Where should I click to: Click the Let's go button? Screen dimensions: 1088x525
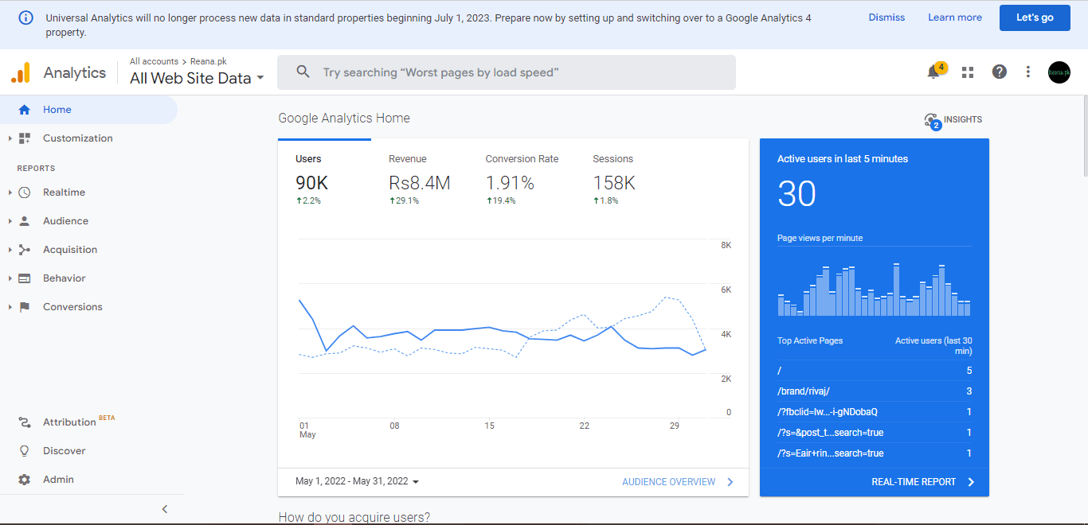pyautogui.click(x=1035, y=17)
